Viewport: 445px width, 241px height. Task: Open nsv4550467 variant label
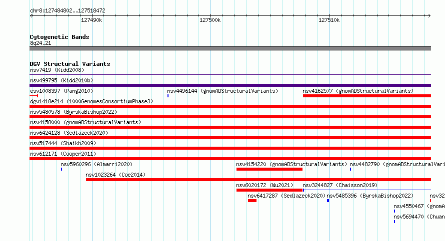(x=419, y=206)
